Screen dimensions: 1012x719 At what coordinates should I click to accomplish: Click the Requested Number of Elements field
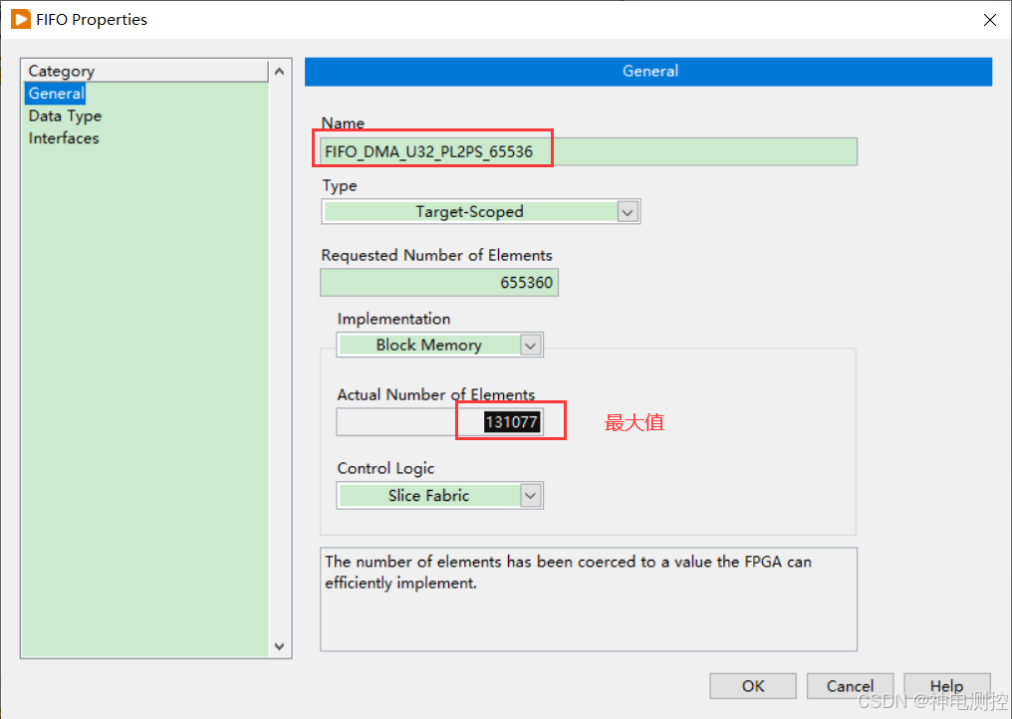coord(439,283)
